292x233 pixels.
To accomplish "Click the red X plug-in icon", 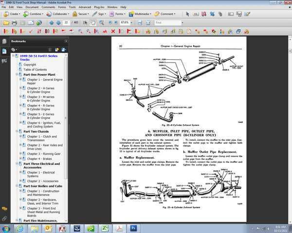I will [x=113, y=31].
